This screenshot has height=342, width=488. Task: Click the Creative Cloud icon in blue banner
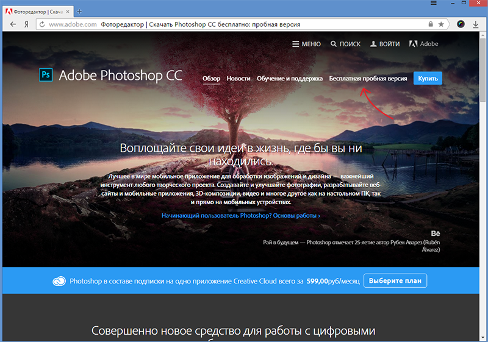(x=59, y=281)
